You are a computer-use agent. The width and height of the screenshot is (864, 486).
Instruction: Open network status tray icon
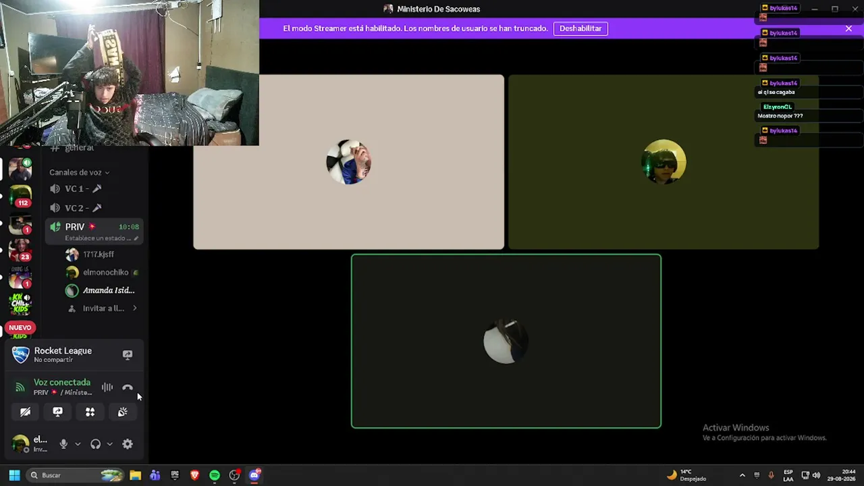[805, 475]
